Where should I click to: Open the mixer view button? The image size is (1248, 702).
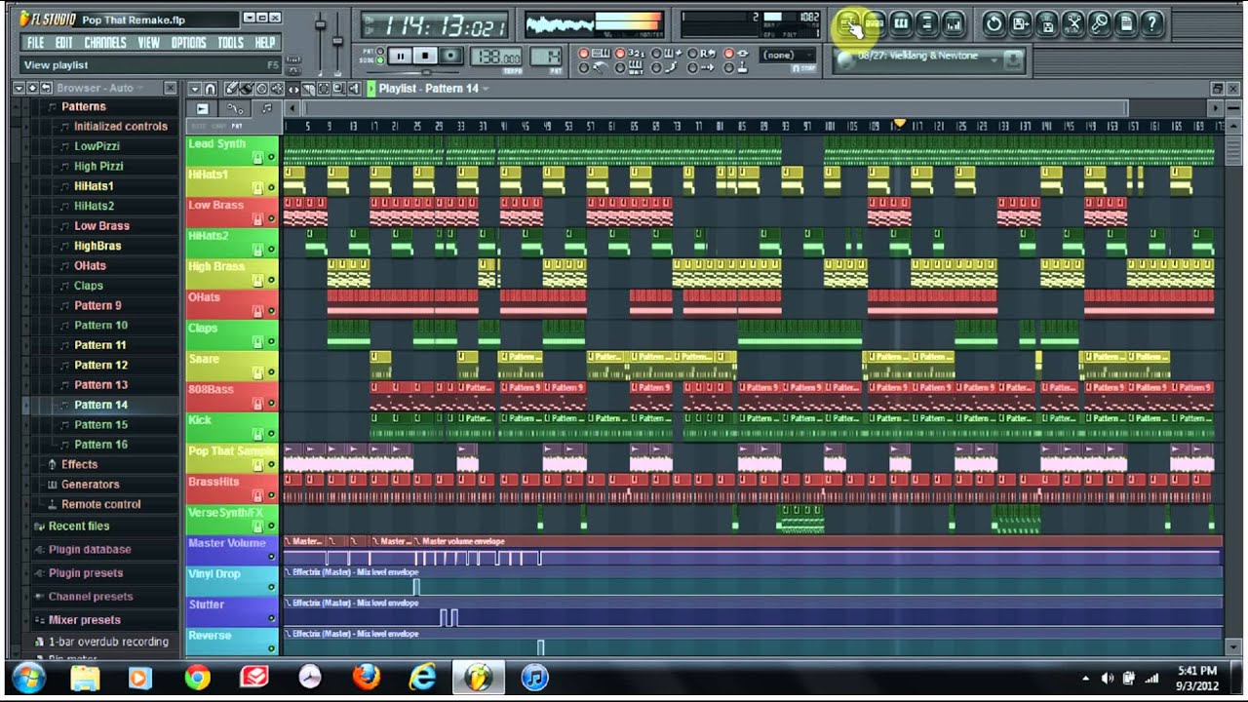click(x=954, y=22)
